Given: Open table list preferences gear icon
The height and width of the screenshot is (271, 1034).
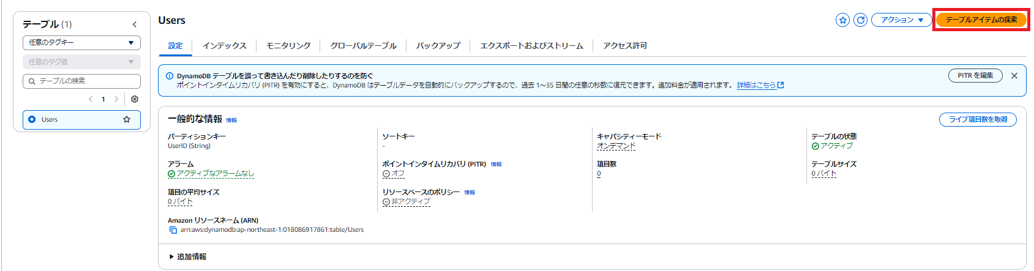Looking at the screenshot, I should click(135, 99).
